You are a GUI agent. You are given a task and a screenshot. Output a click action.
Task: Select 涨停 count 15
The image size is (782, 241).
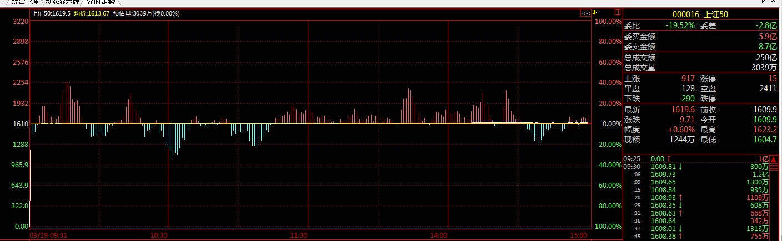pyautogui.click(x=772, y=79)
